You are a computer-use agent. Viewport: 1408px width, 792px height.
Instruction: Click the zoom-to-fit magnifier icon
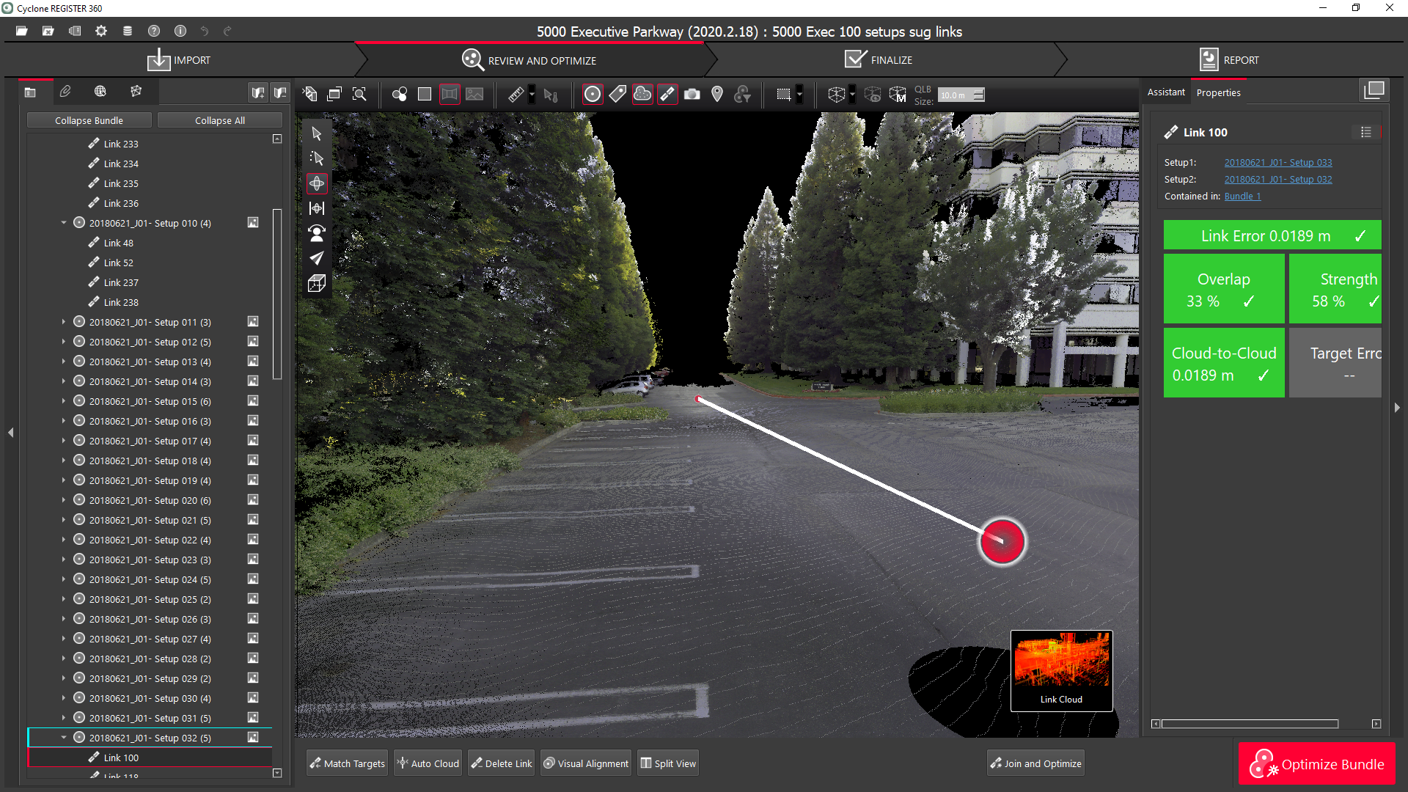359,95
